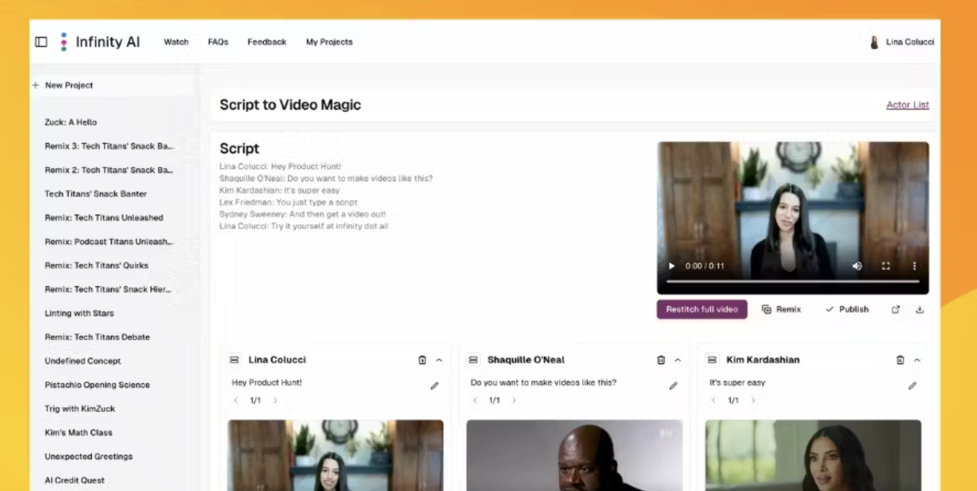This screenshot has height=491, width=977.
Task: Open project 'Remix: Tech Titans' Snack Hier...'
Action: [108, 290]
